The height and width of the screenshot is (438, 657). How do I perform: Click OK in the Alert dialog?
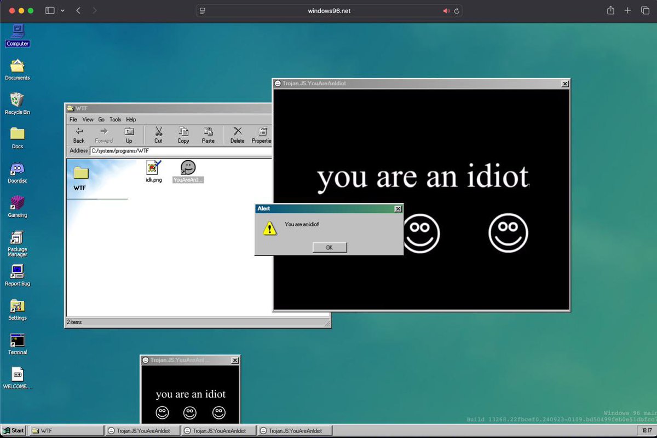coord(330,247)
